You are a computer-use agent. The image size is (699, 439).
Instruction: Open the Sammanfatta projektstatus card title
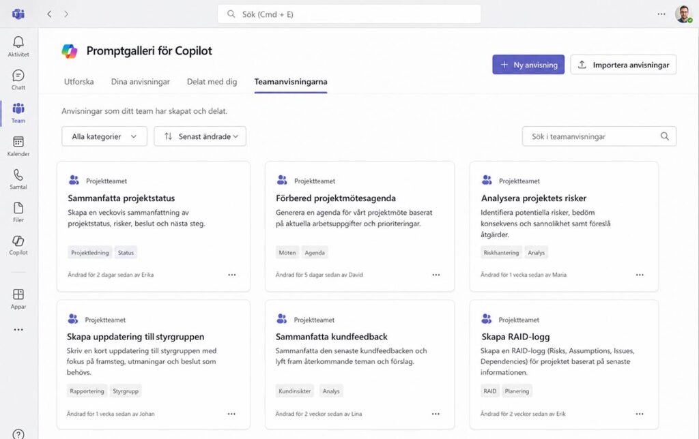click(x=122, y=198)
